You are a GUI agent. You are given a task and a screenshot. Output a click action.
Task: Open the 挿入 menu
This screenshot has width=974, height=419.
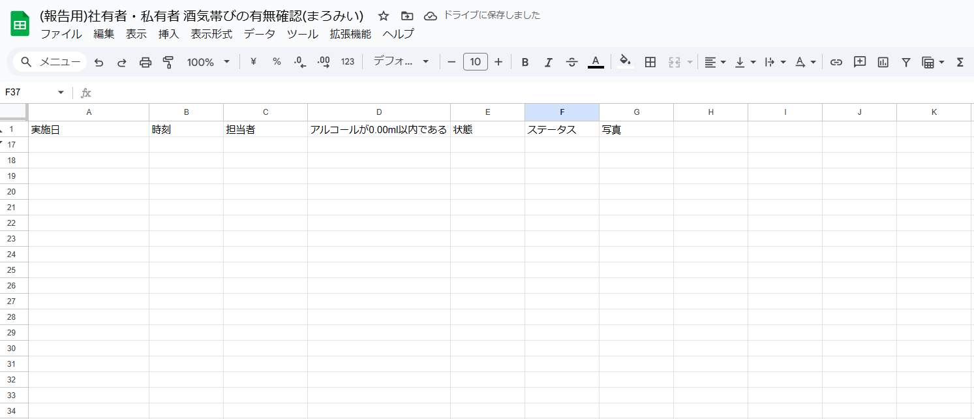168,34
